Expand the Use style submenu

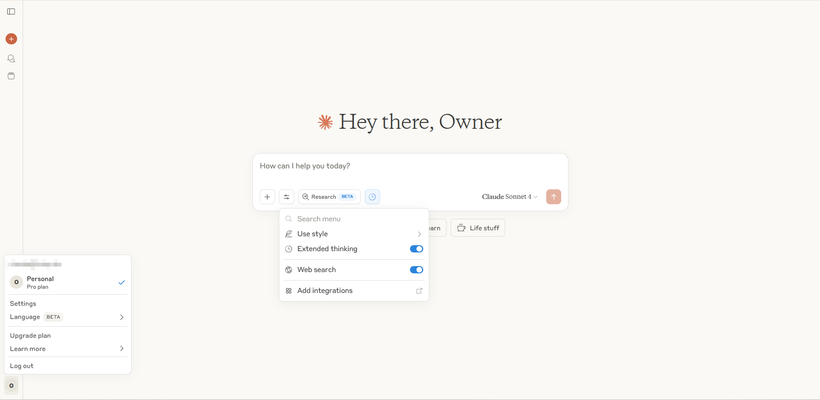[x=354, y=234]
